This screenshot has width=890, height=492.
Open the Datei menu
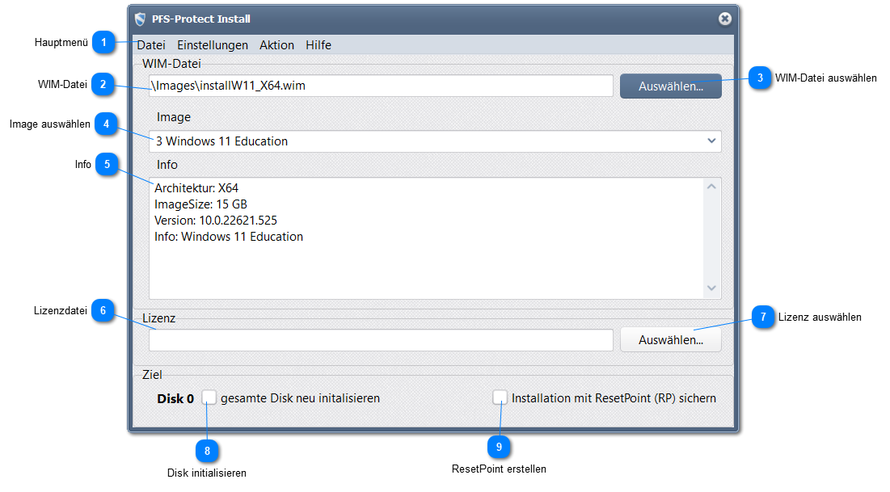tap(150, 45)
